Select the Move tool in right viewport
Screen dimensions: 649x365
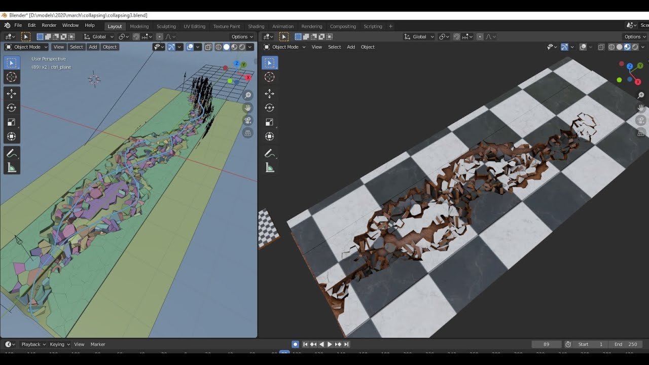pos(270,94)
